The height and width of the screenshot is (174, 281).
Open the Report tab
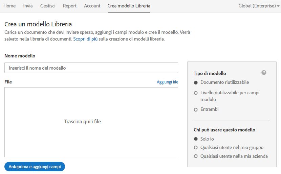[x=70, y=6]
